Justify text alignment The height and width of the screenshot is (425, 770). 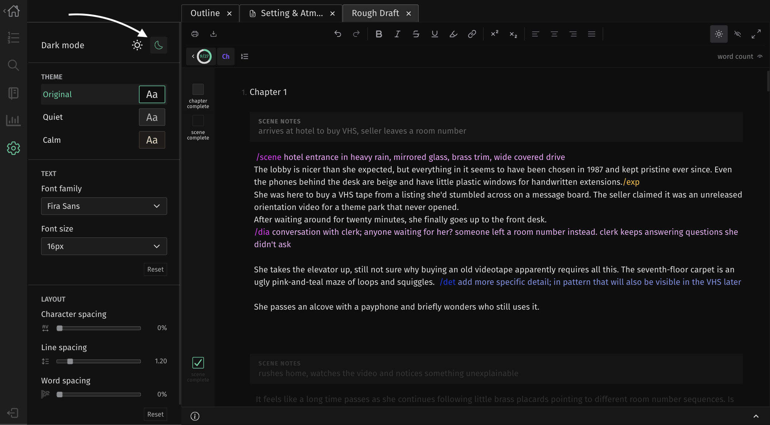(592, 34)
